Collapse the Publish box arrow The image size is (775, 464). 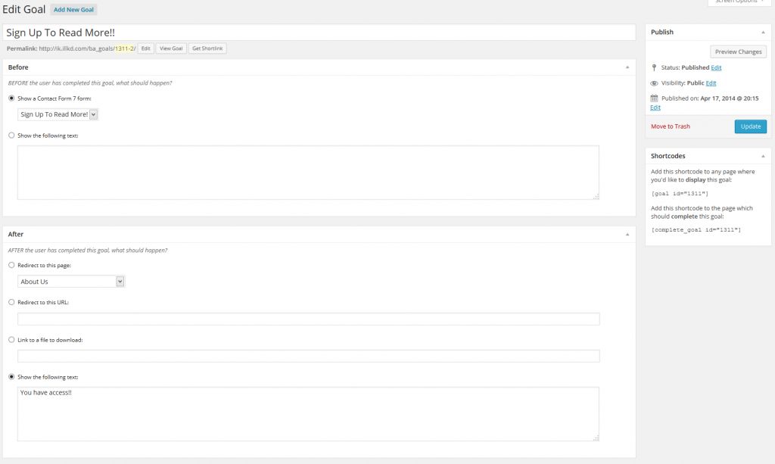point(763,33)
